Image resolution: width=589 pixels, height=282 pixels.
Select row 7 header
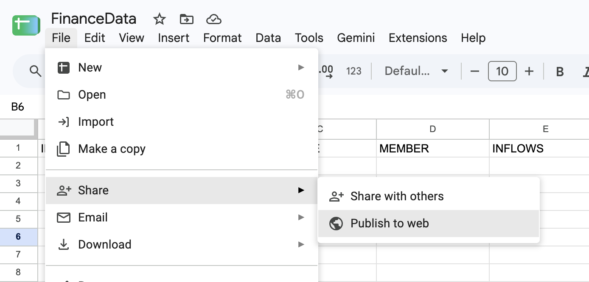18,254
